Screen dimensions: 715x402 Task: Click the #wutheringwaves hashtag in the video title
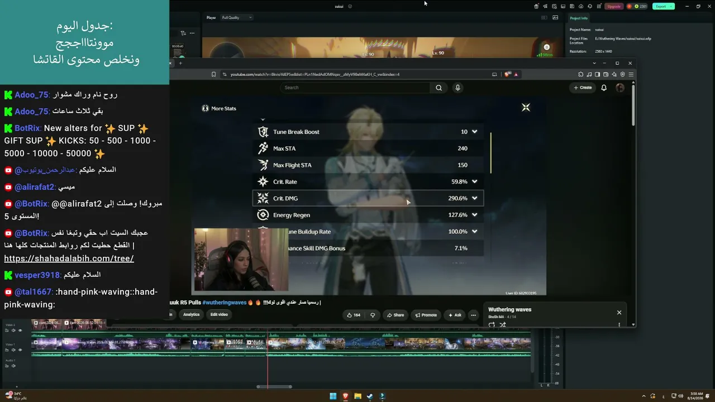[x=225, y=303]
